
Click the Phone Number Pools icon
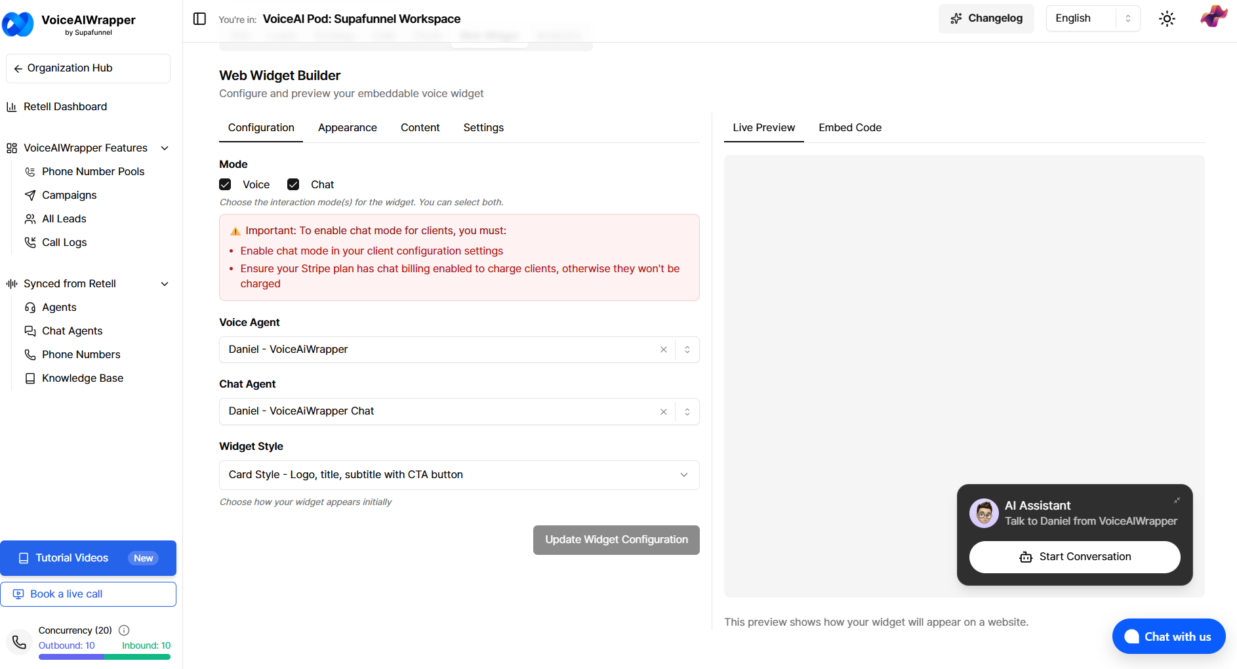tap(30, 172)
